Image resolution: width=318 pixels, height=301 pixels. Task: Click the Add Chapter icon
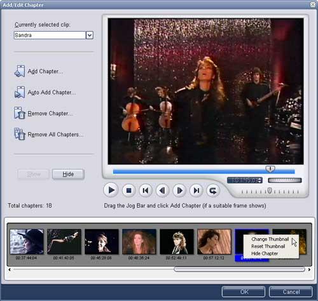pyautogui.click(x=20, y=71)
